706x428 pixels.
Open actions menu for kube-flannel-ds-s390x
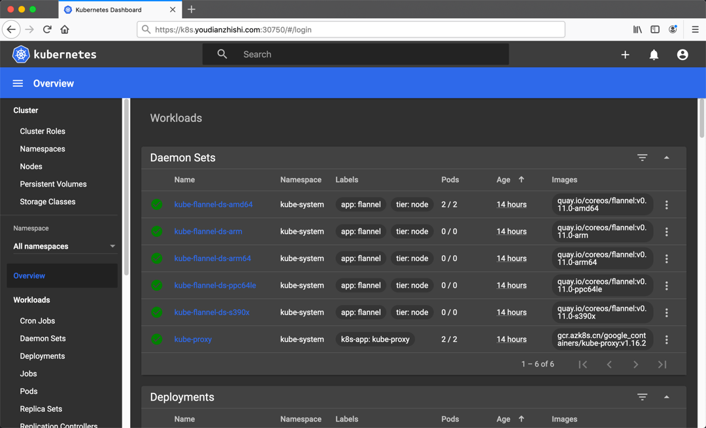666,313
